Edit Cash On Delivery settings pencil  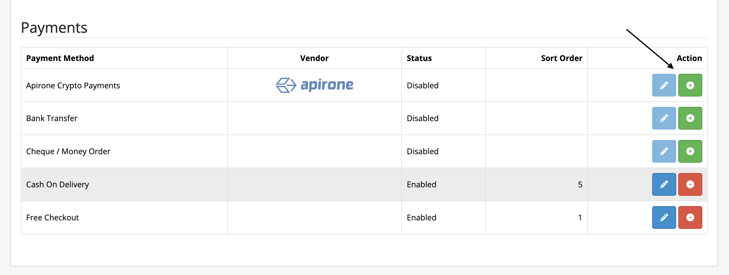click(664, 184)
